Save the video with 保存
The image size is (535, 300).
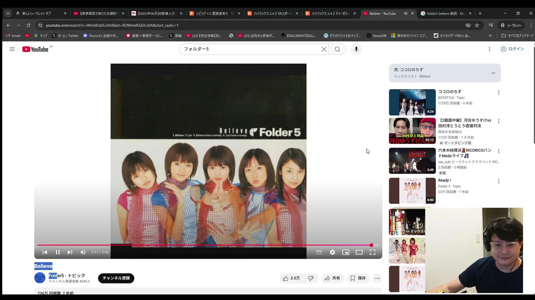tap(358, 278)
